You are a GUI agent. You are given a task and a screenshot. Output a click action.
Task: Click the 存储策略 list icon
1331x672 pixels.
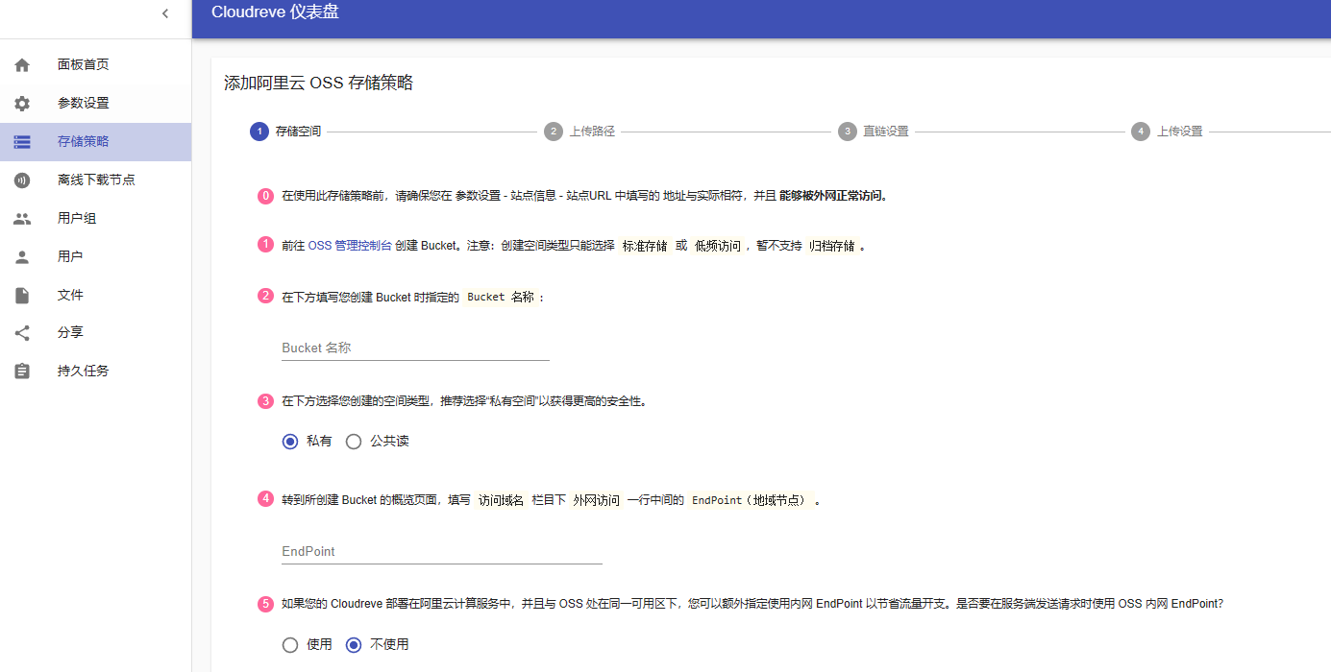coord(21,141)
